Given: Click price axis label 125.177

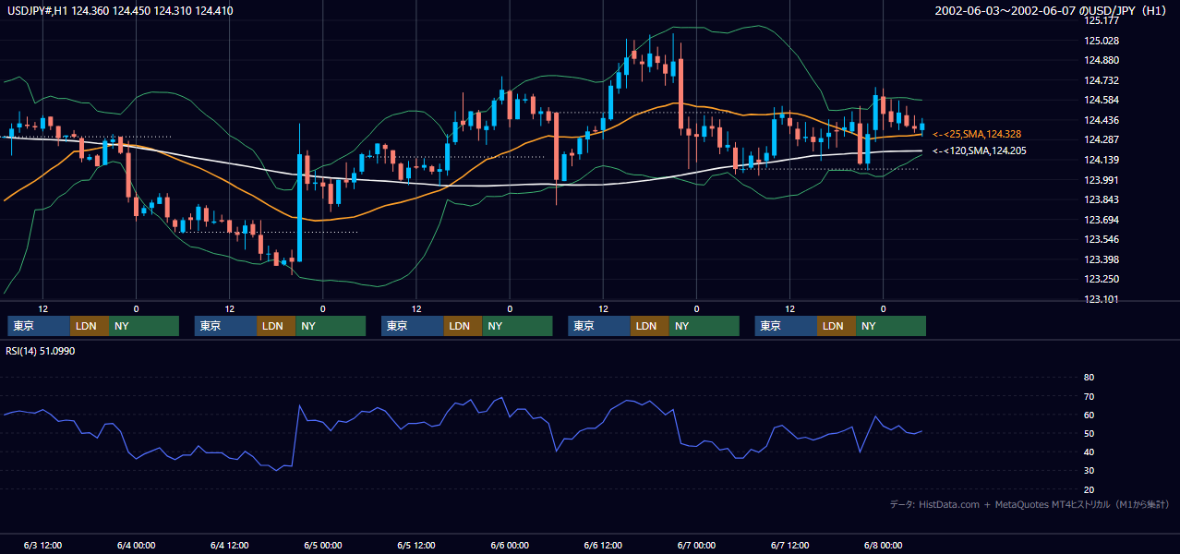Looking at the screenshot, I should point(1102,20).
